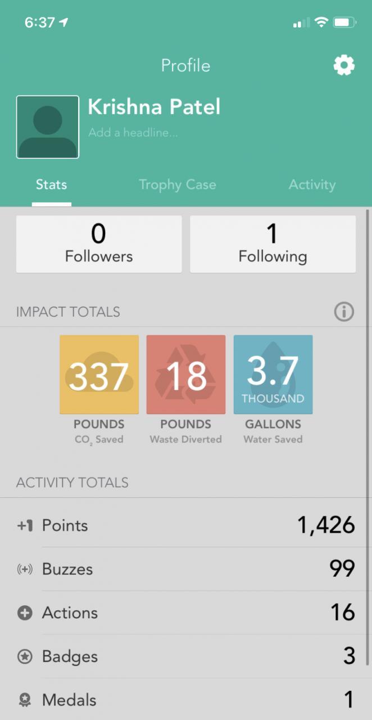Image resolution: width=372 pixels, height=720 pixels.
Task: Open the Followers list
Action: [99, 244]
